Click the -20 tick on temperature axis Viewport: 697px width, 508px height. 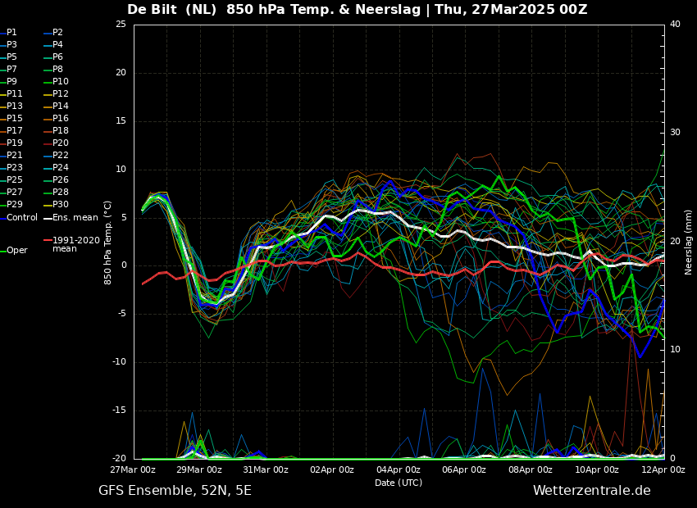pos(120,459)
